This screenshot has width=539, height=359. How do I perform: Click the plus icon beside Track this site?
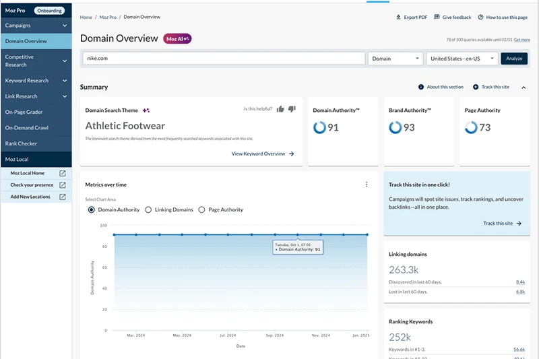476,87
